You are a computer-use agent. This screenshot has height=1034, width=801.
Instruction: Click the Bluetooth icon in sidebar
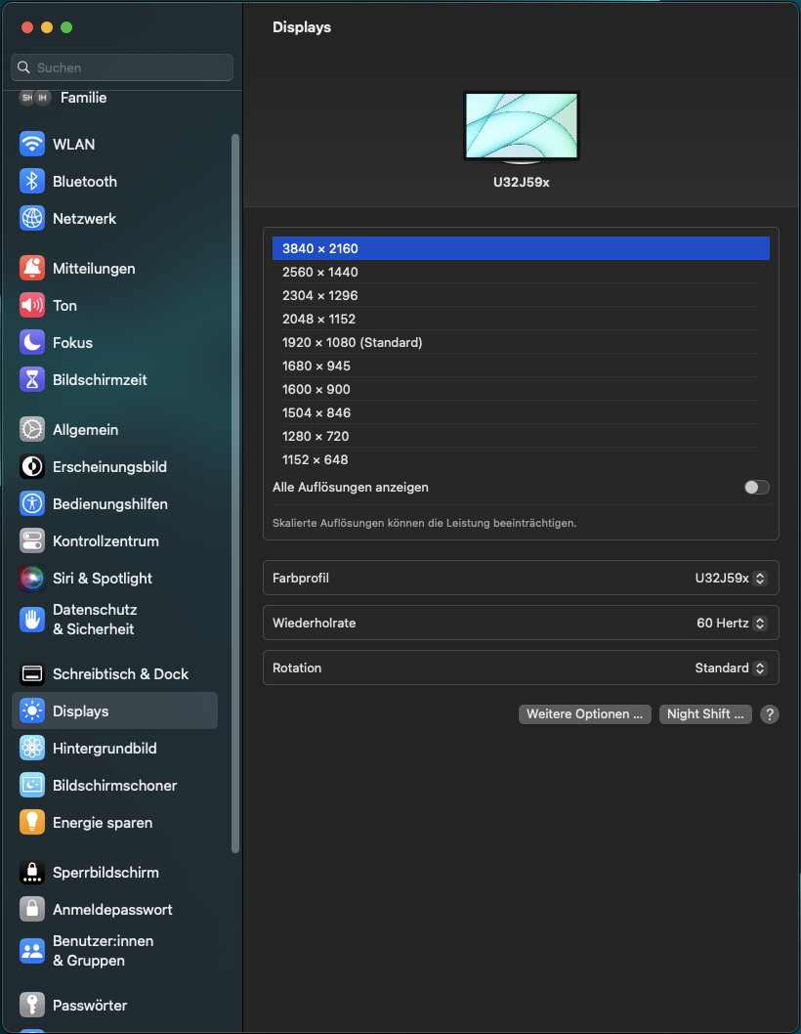click(x=31, y=182)
